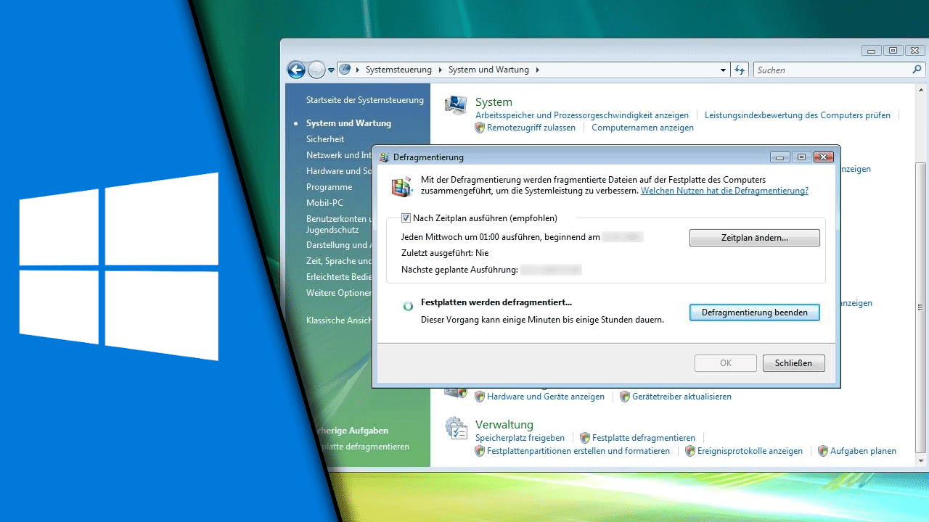Select System und Wartung breadcrumb
Viewport: 929px width, 522px height.
(x=489, y=70)
